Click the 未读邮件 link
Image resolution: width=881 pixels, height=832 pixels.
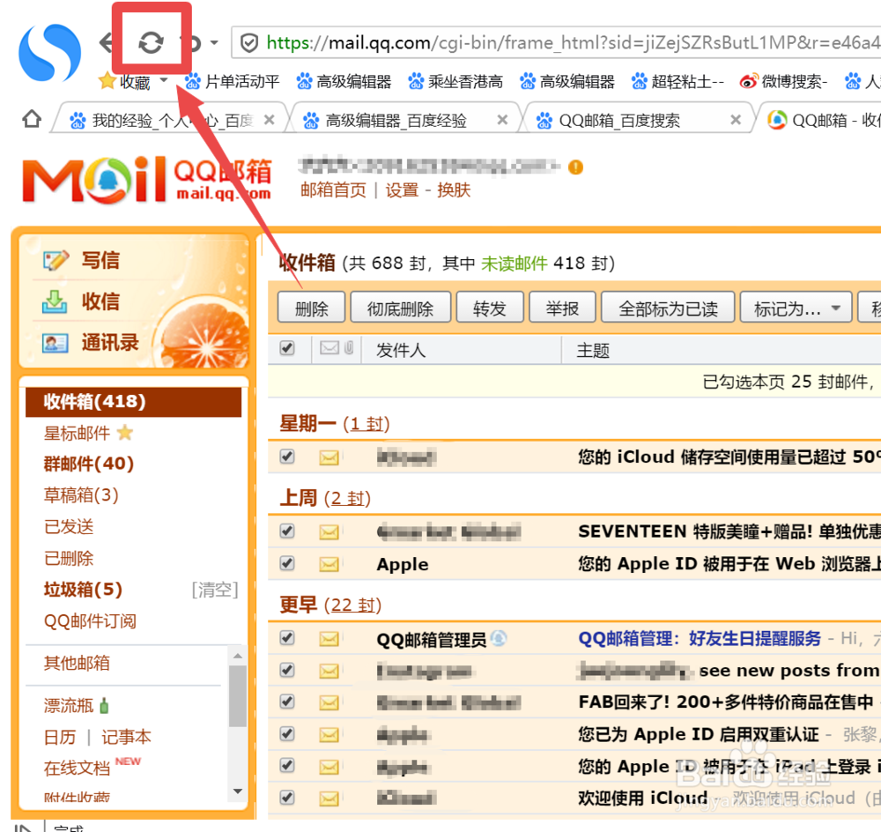tap(514, 264)
